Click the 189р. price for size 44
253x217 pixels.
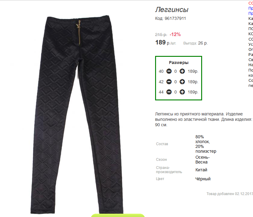coord(193,92)
